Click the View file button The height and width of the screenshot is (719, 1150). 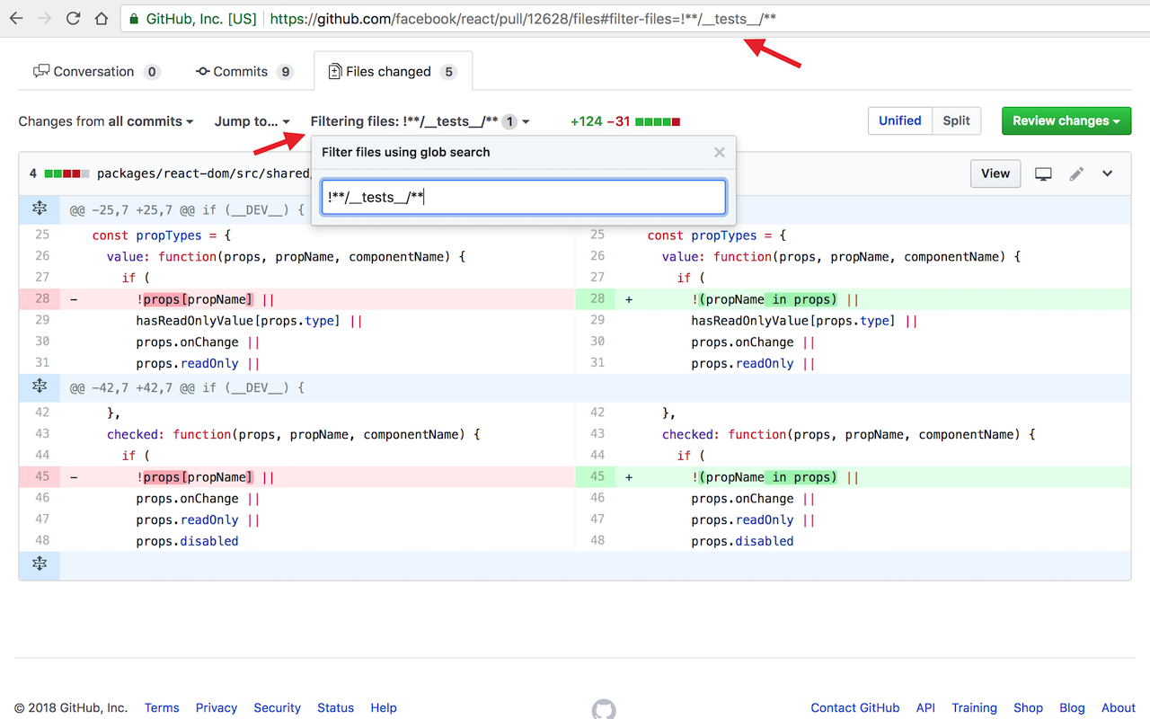point(995,173)
